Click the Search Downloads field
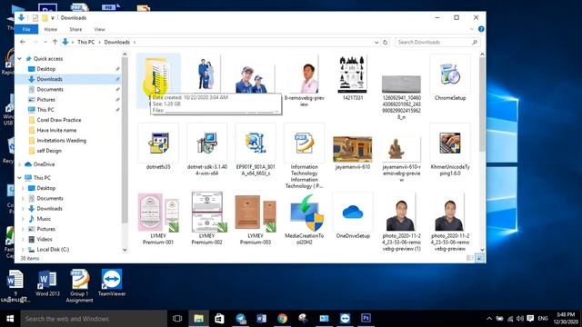This screenshot has height=327, width=582. [x=437, y=43]
